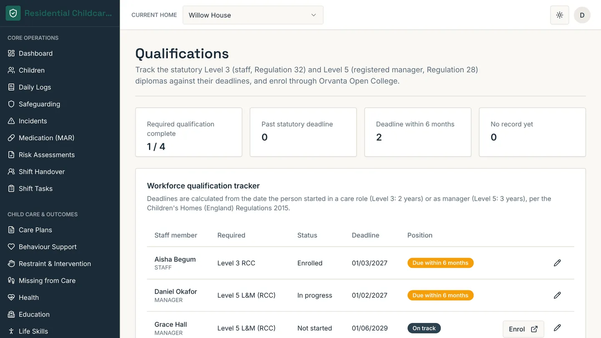The height and width of the screenshot is (338, 601).
Task: Click the Safeguarding shield icon
Action: [11, 104]
